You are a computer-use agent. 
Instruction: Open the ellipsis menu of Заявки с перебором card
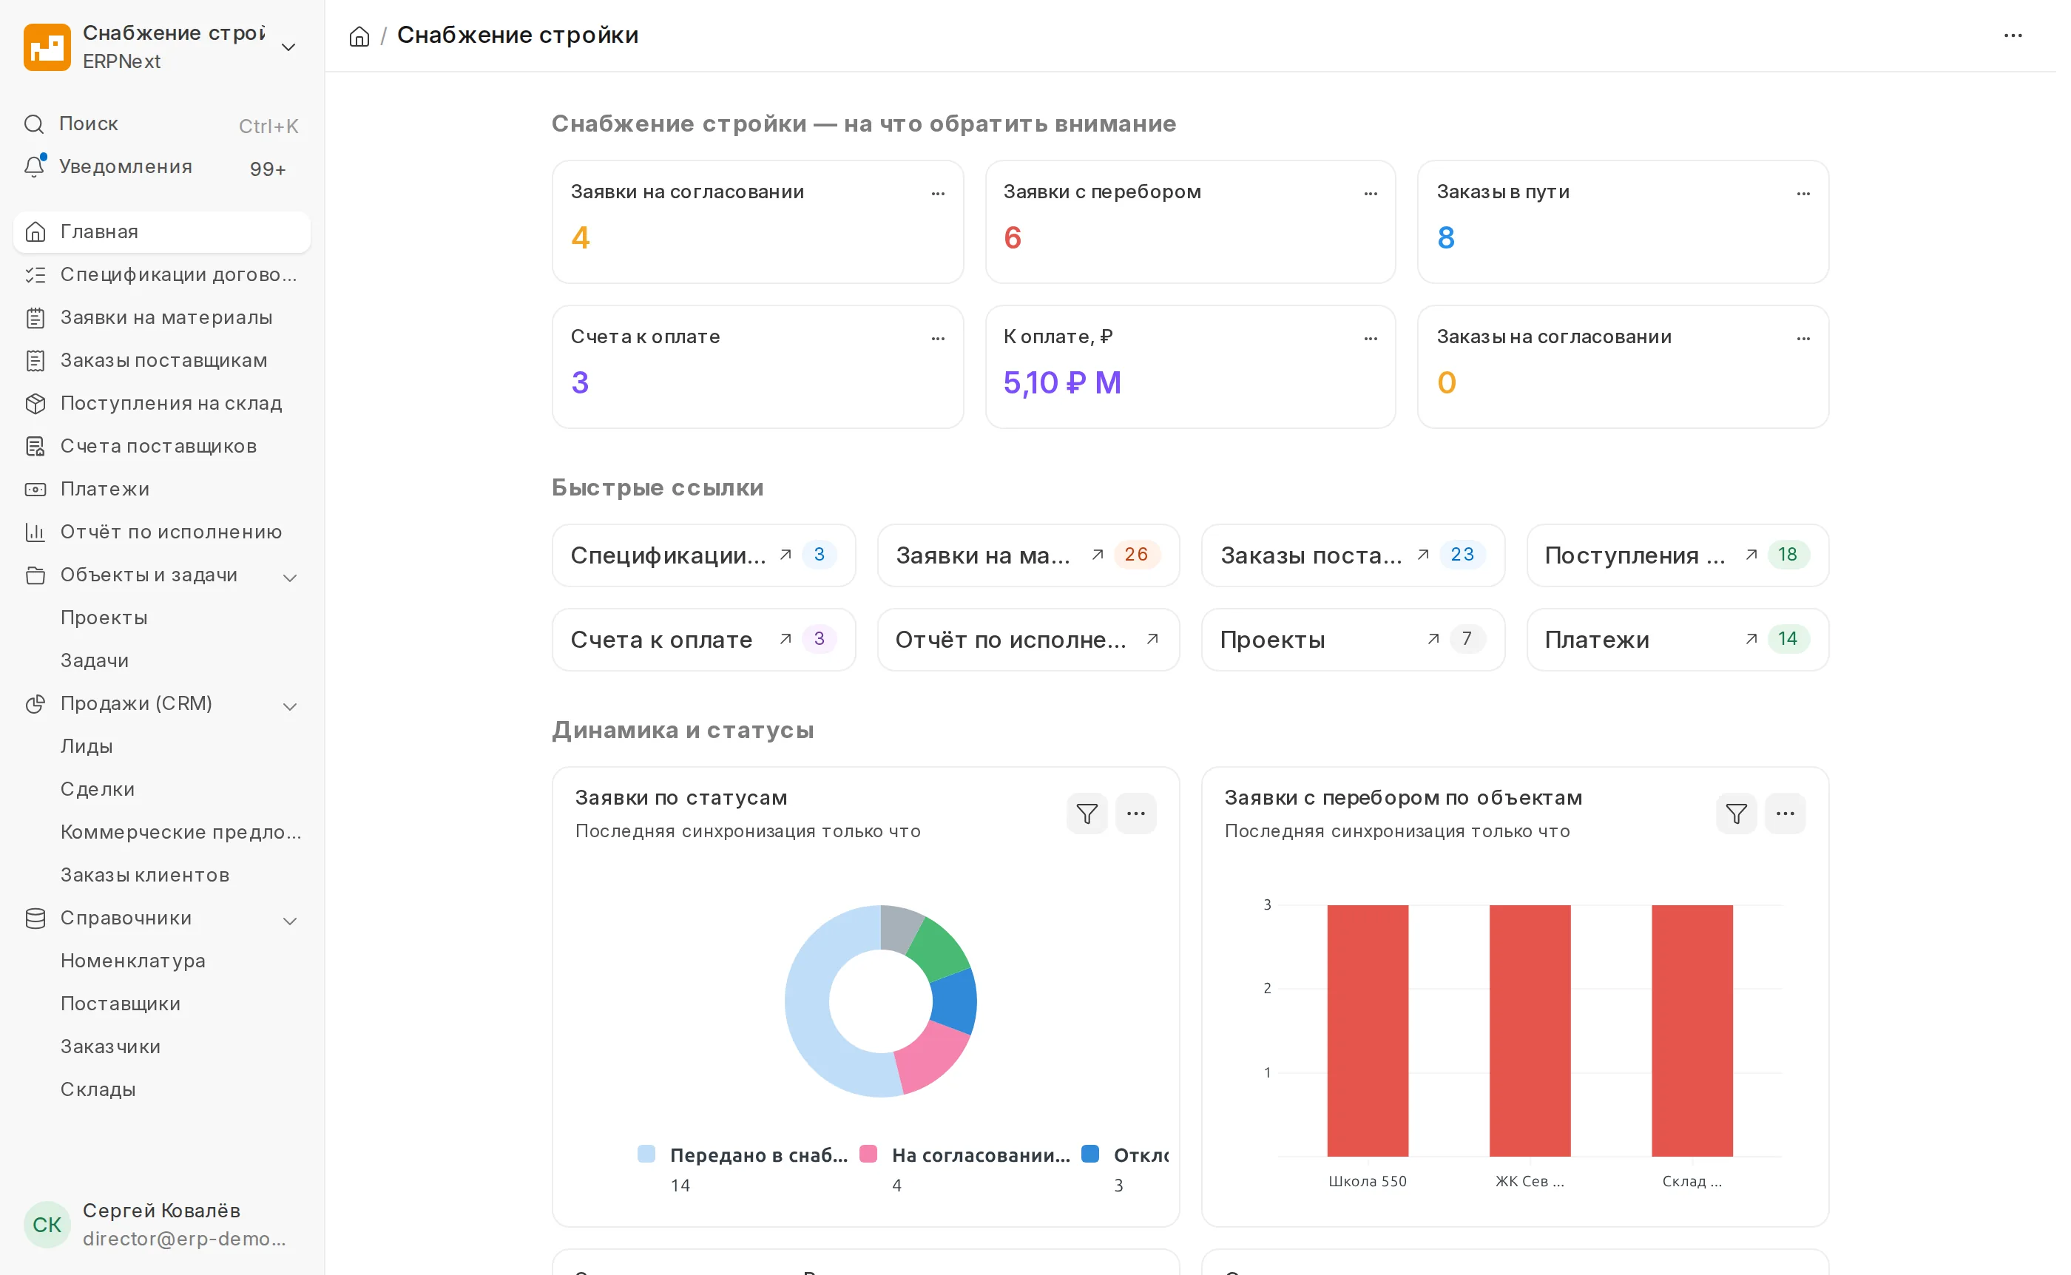[x=1380, y=195]
